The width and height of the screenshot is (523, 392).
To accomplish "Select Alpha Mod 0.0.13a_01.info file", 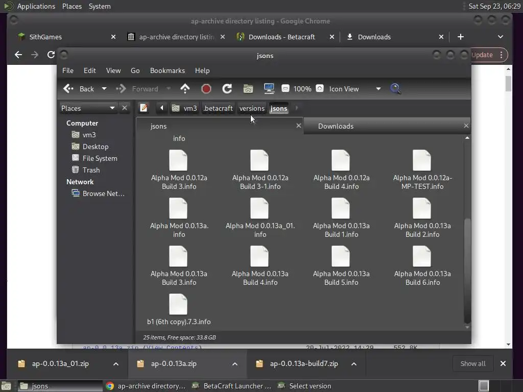I will pos(260,218).
